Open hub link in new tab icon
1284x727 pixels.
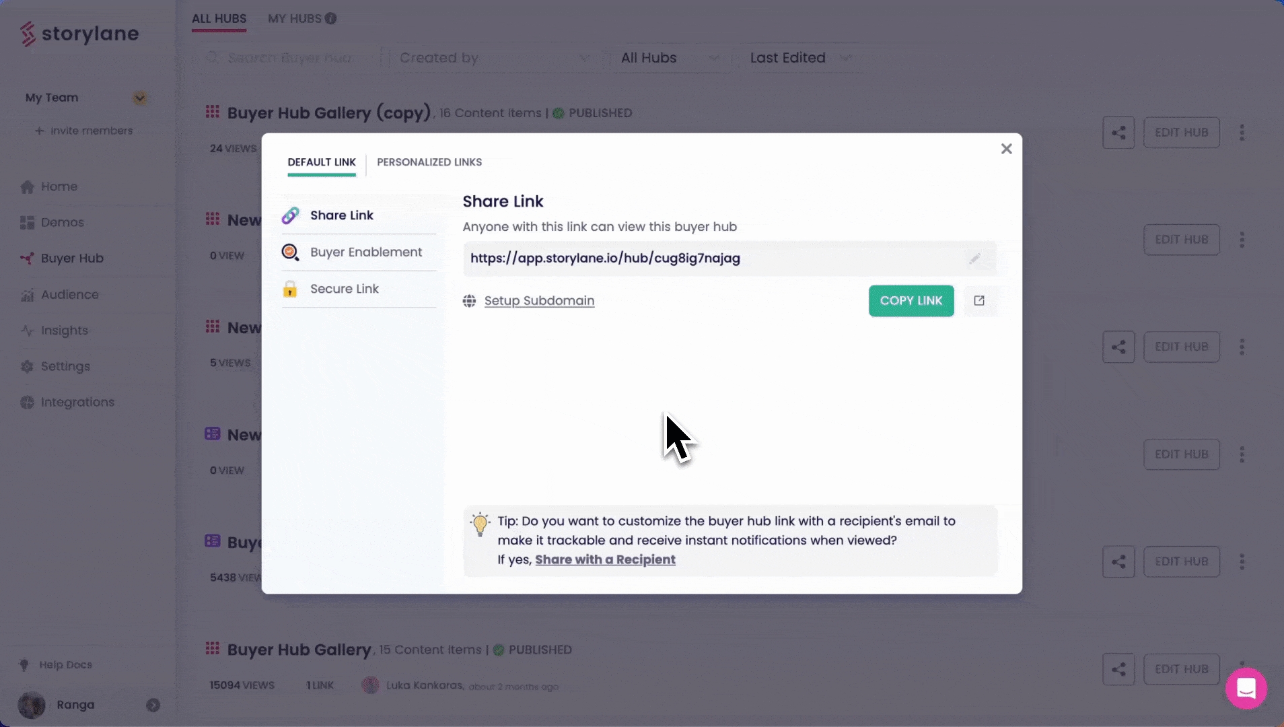[x=979, y=301]
